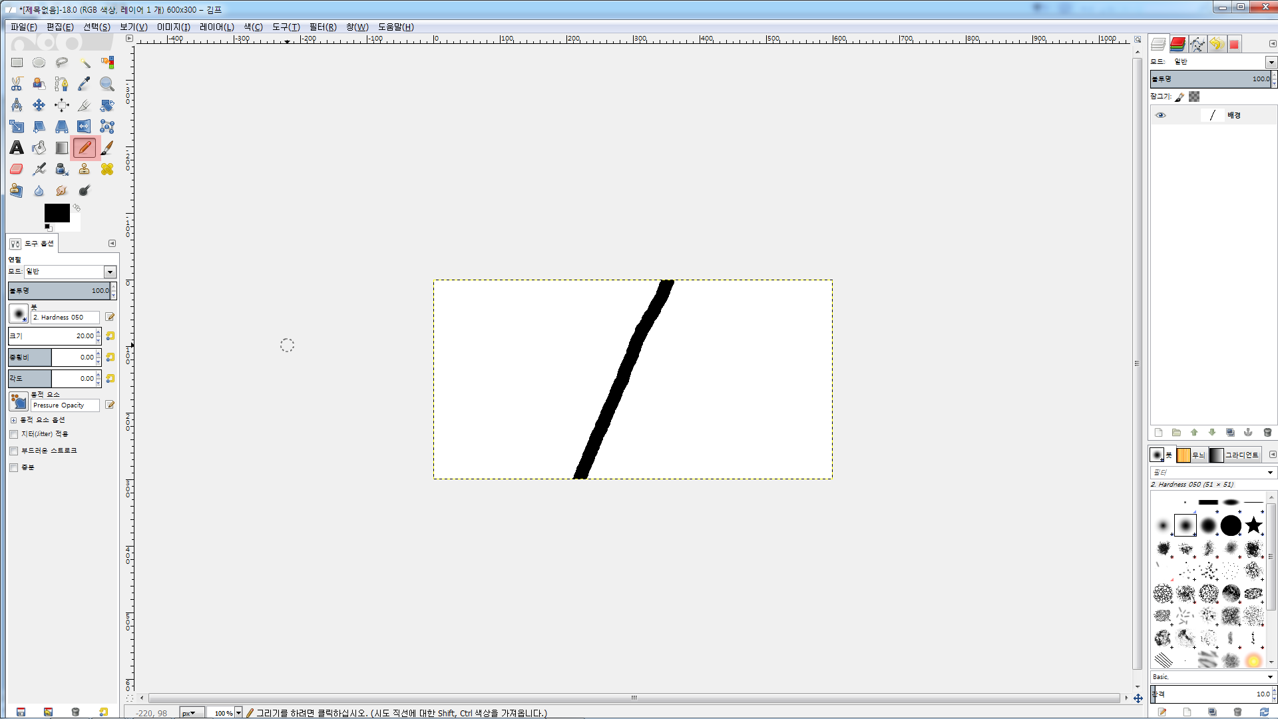
Task: Click 크기 brush size field
Action: (52, 336)
